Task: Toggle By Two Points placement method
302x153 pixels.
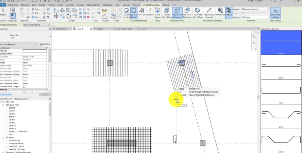Action: pos(134,13)
